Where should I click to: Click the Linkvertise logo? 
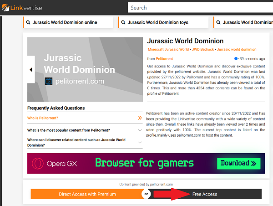pos(22,8)
